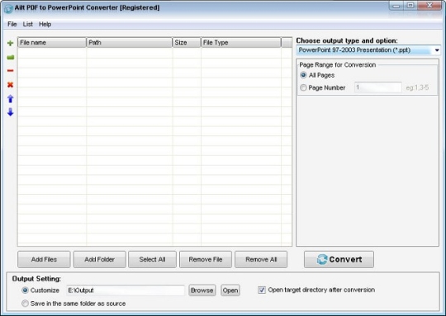Select the Customize output radio button
Image resolution: width=446 pixels, height=316 pixels.
click(25, 290)
